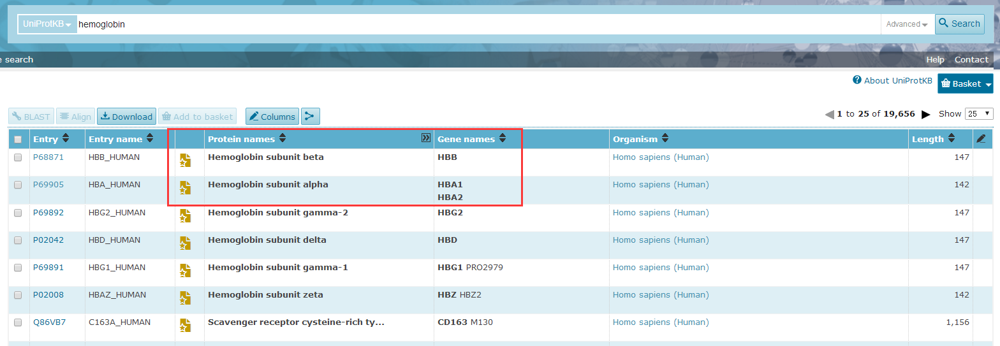
Task: Click question mark icon beside About UniProtKB
Action: point(857,80)
